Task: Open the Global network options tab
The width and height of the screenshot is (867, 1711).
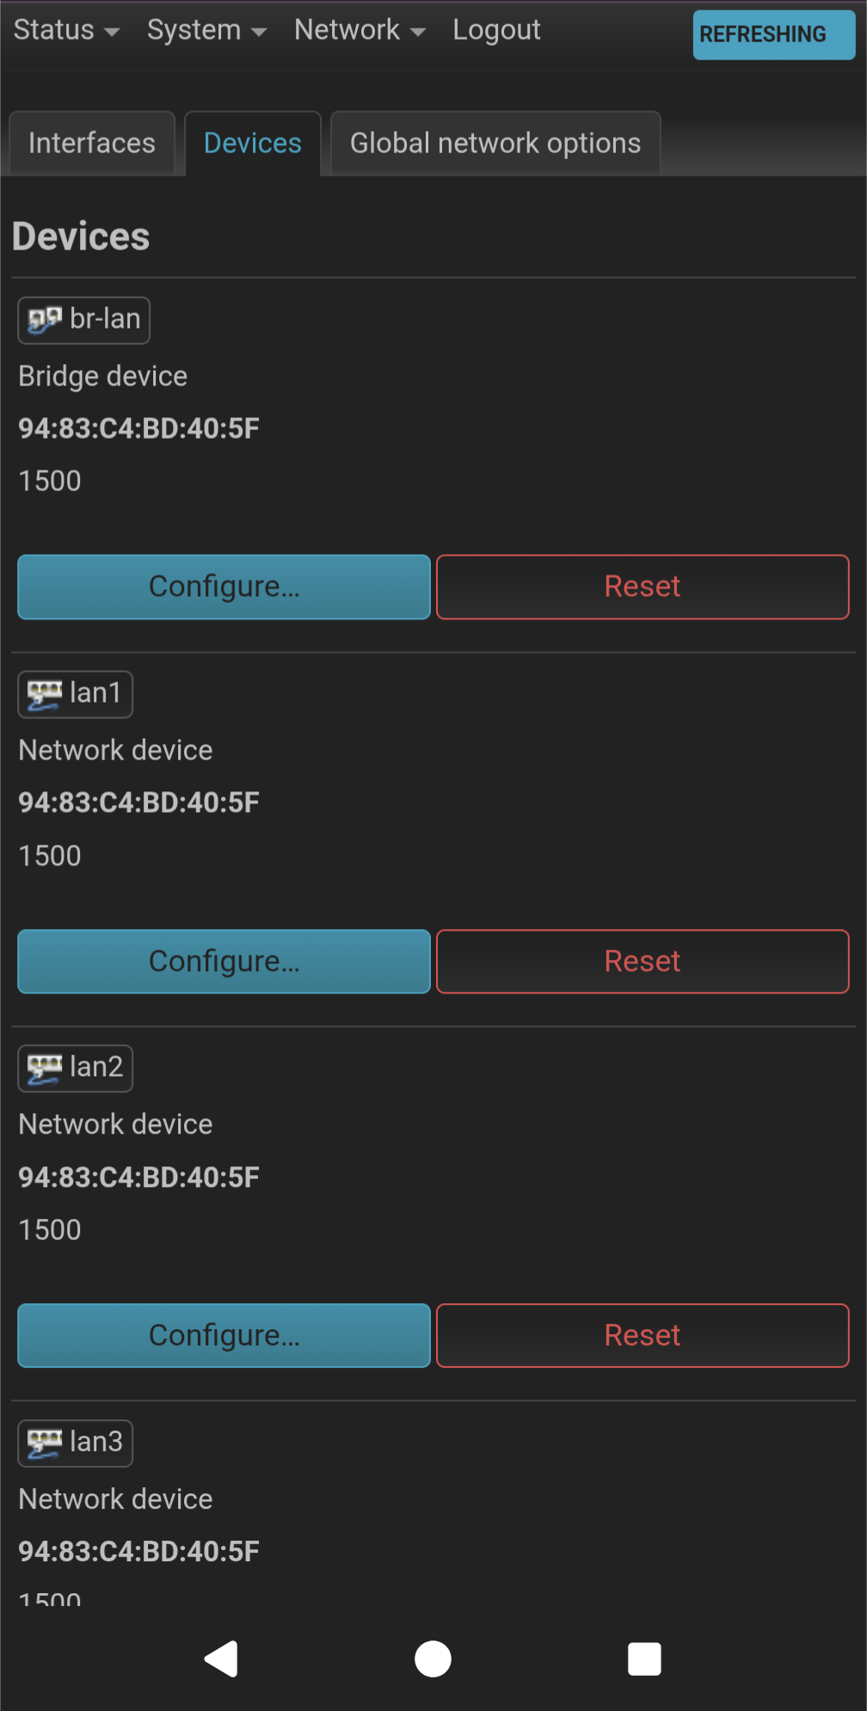Action: tap(495, 143)
